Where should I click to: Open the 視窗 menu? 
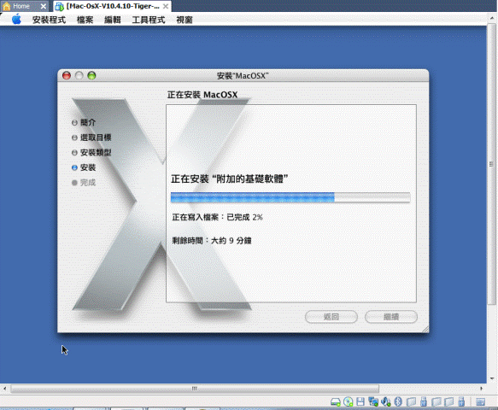point(185,20)
